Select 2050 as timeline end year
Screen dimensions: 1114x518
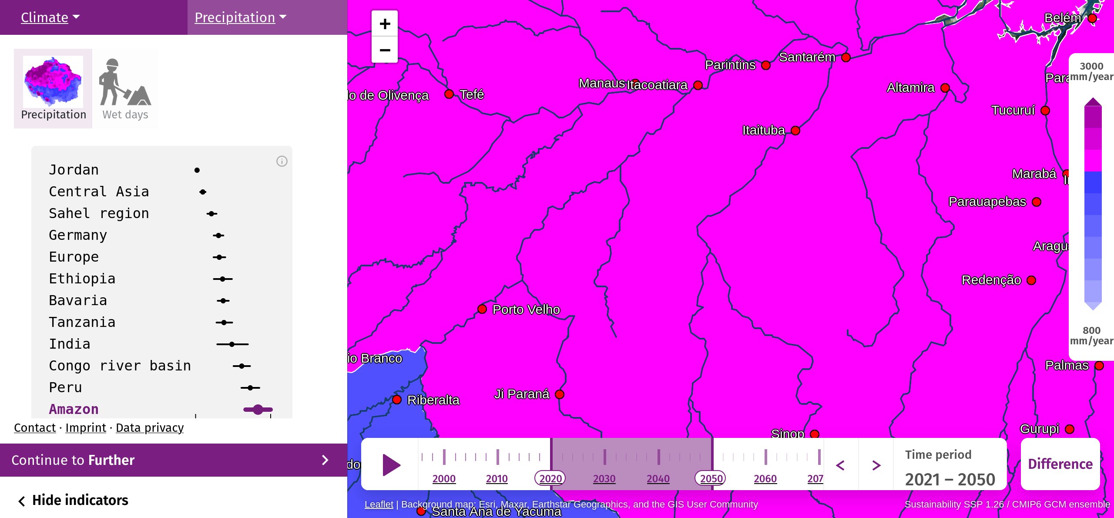click(x=711, y=478)
